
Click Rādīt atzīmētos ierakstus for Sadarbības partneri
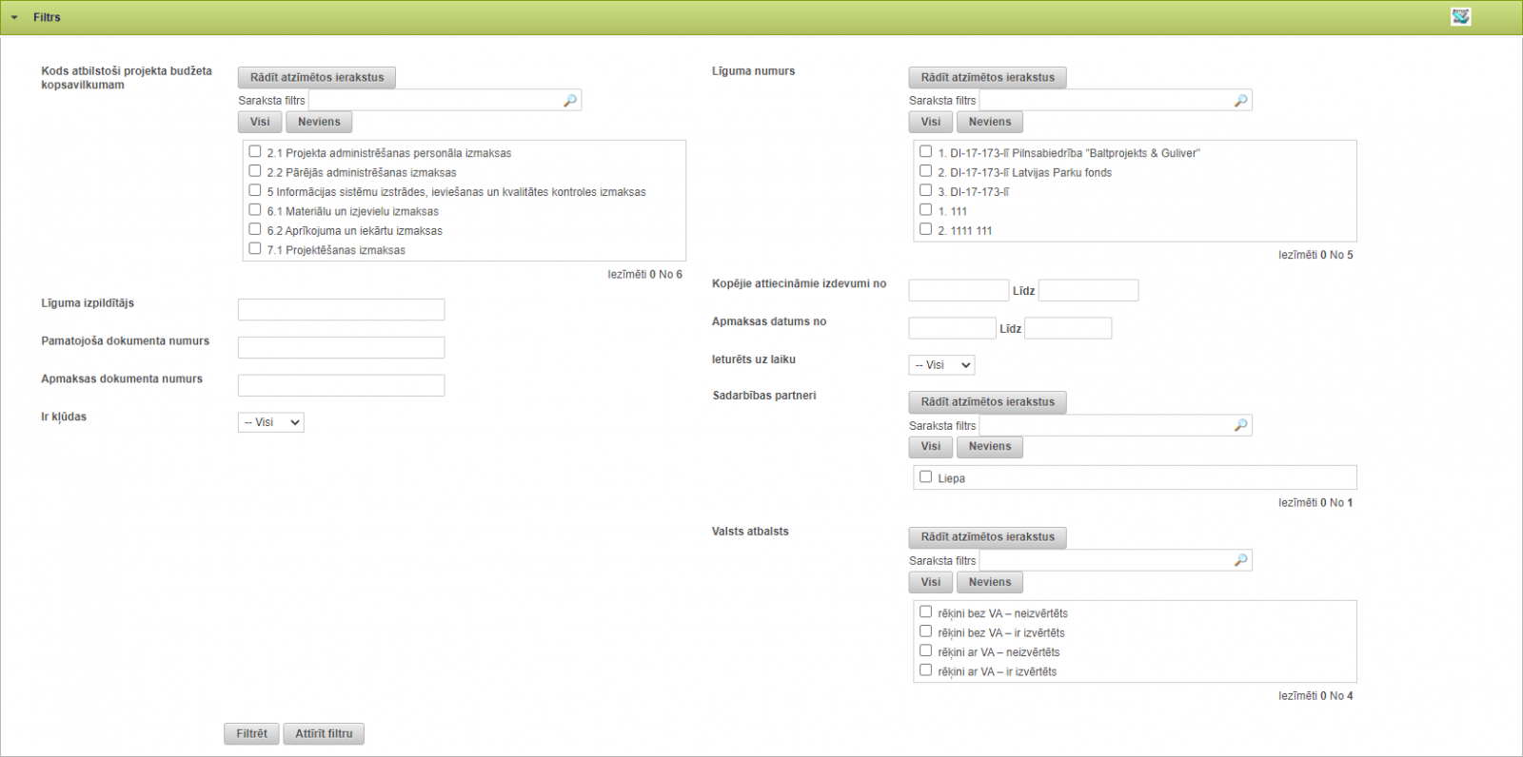point(987,402)
